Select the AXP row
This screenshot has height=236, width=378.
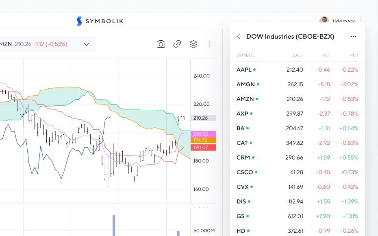coord(298,114)
